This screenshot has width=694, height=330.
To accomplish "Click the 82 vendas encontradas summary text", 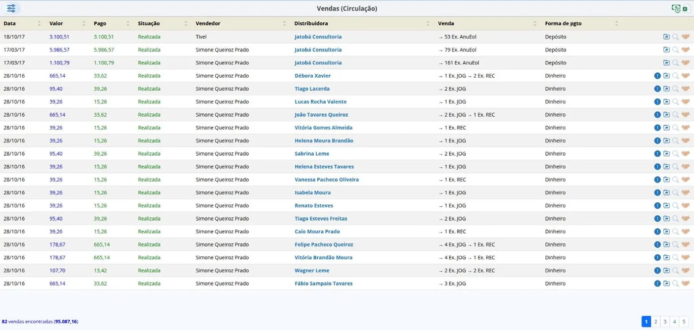I will (40, 322).
